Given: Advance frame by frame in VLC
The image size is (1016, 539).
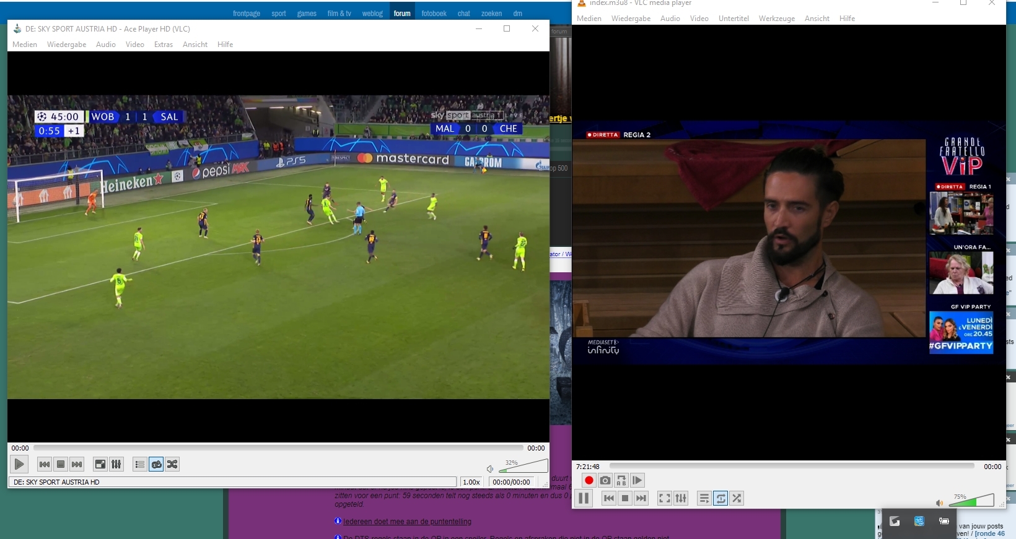Looking at the screenshot, I should (637, 480).
